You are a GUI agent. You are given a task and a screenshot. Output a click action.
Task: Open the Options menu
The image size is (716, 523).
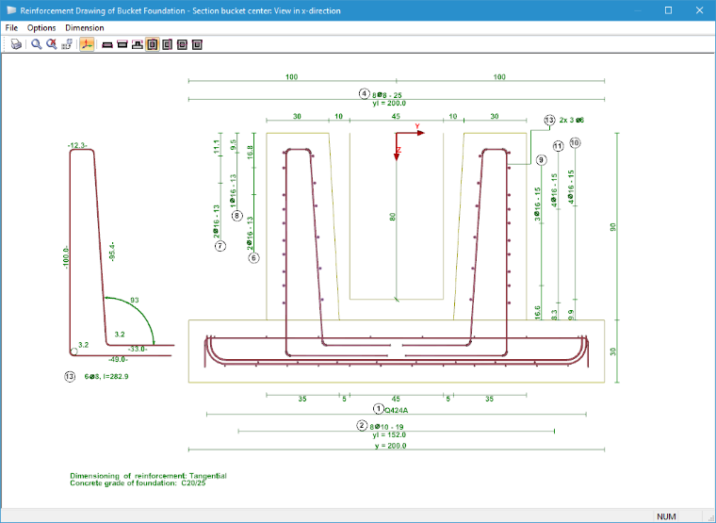41,28
